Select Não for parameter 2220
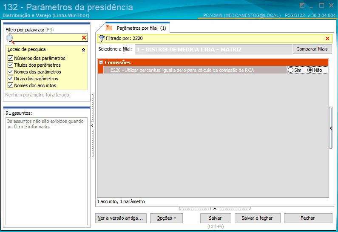Image resolution: width=338 pixels, height=232 pixels. pos(310,70)
